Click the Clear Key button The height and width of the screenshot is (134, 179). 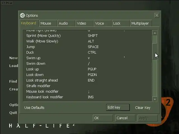pos(143,107)
